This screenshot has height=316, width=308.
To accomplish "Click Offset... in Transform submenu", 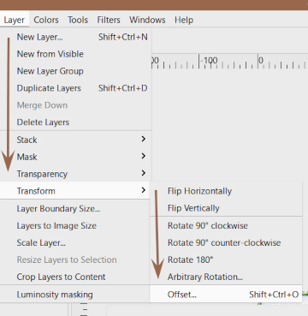I will (x=226, y=295).
